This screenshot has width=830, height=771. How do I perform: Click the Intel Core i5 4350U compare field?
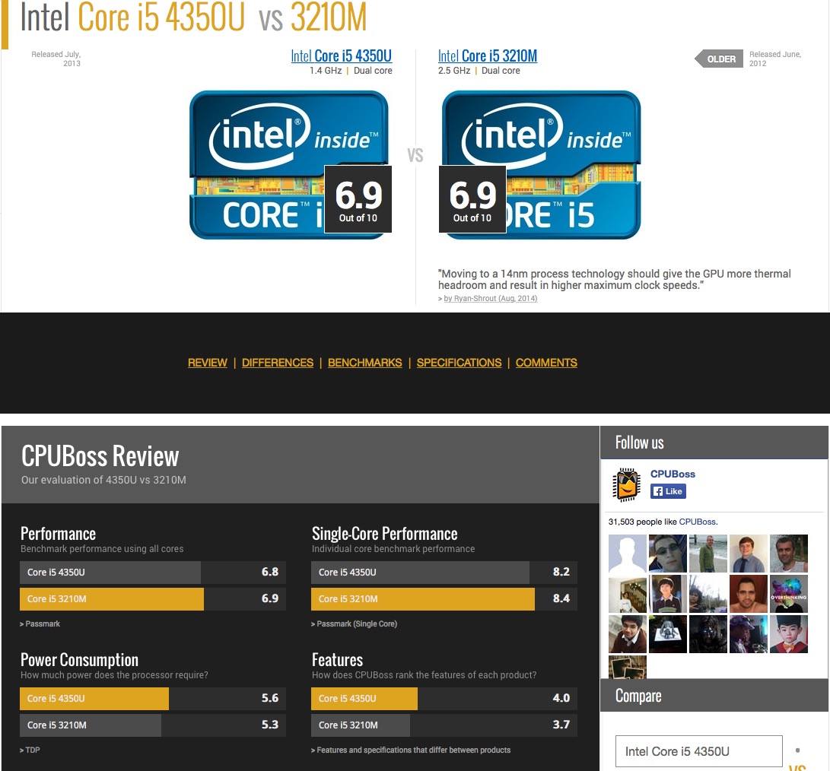pyautogui.click(x=698, y=751)
